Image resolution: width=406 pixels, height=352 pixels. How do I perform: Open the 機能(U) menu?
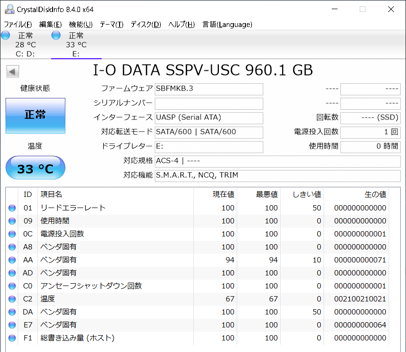81,25
